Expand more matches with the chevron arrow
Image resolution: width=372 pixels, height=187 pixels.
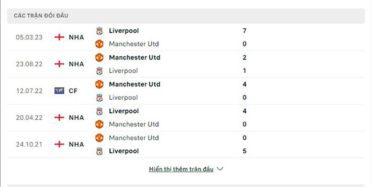(220, 169)
